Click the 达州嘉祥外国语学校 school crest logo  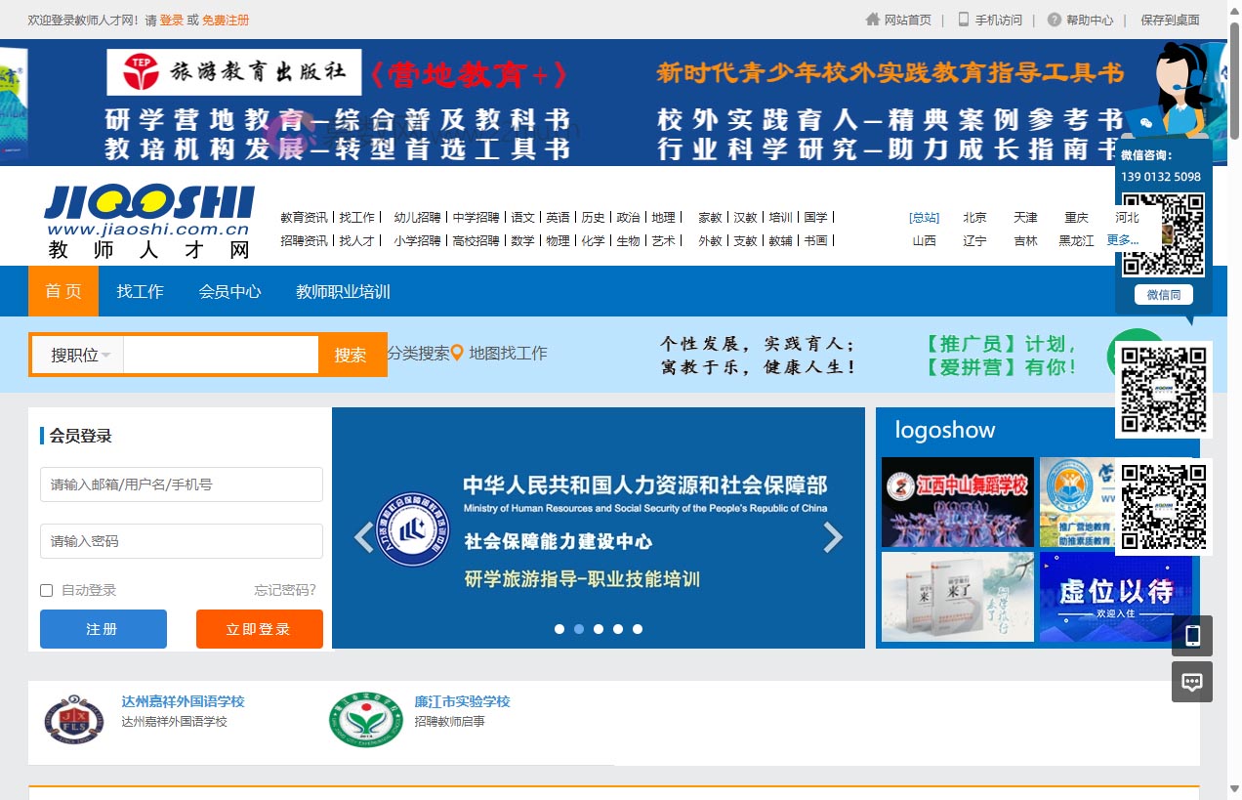(x=73, y=721)
